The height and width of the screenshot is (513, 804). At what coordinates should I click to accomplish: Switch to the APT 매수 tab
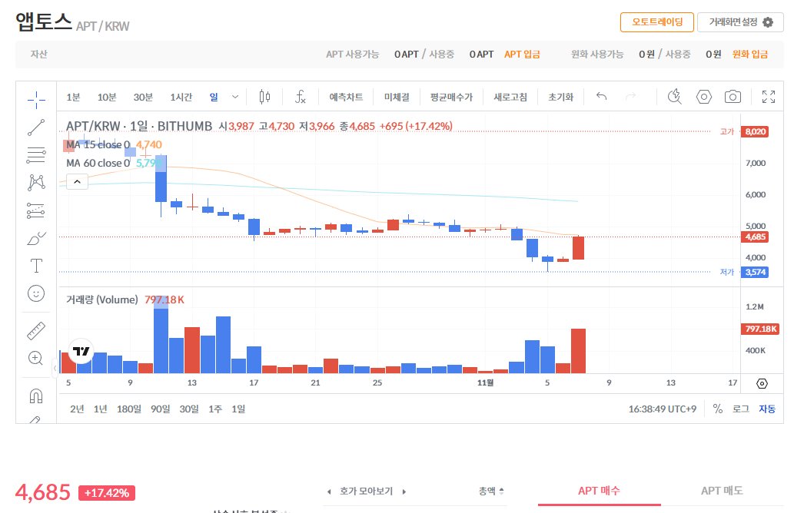coord(599,491)
